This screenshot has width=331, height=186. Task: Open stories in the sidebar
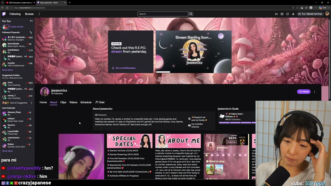(x=17, y=27)
